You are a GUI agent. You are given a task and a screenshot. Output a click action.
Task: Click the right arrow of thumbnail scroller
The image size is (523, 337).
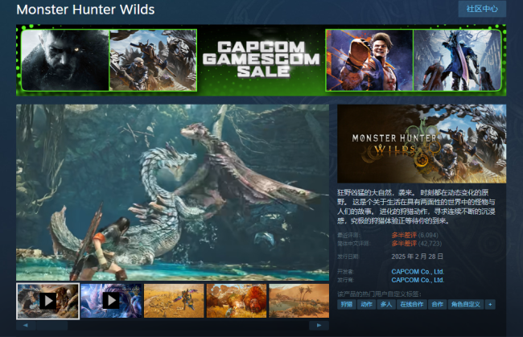320,325
